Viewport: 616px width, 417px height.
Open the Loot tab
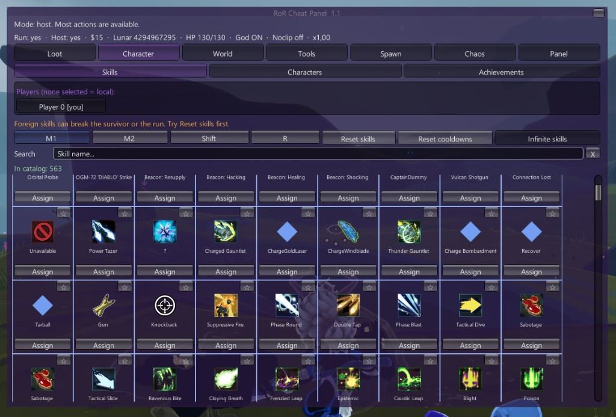pos(55,54)
